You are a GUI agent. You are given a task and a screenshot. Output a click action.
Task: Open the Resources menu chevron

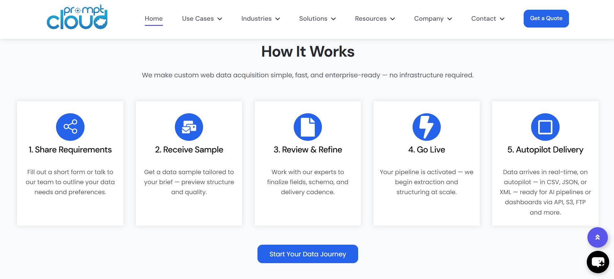tap(392, 19)
